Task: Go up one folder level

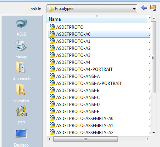Action: (153, 8)
